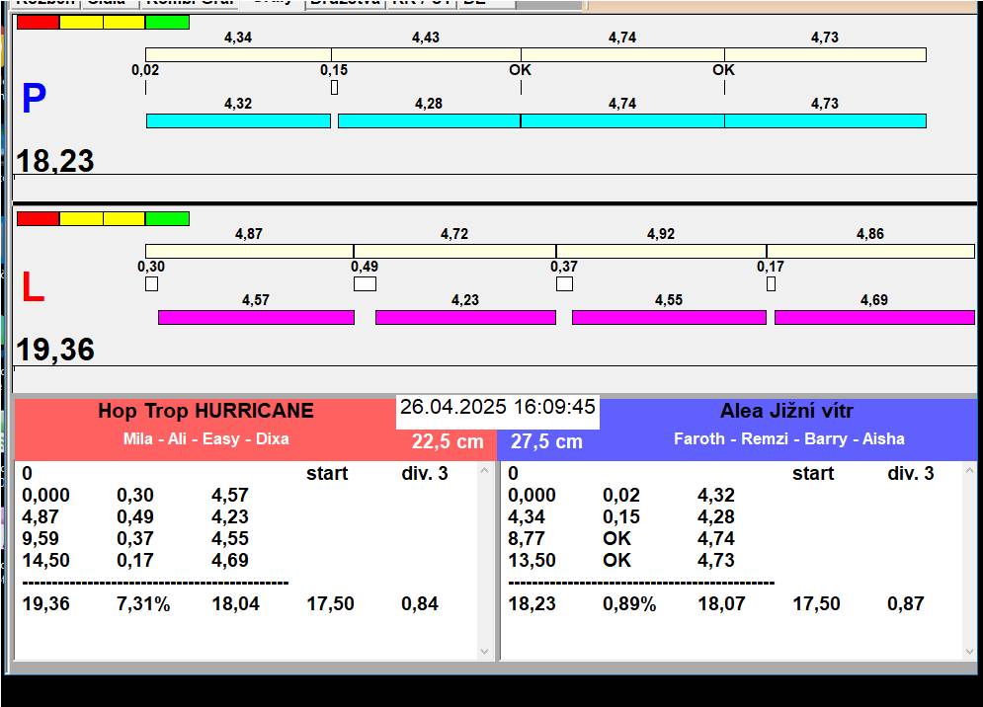Click the Hop Trop HURRICANE team header
Image resolution: width=983 pixels, height=707 pixels.
(205, 412)
